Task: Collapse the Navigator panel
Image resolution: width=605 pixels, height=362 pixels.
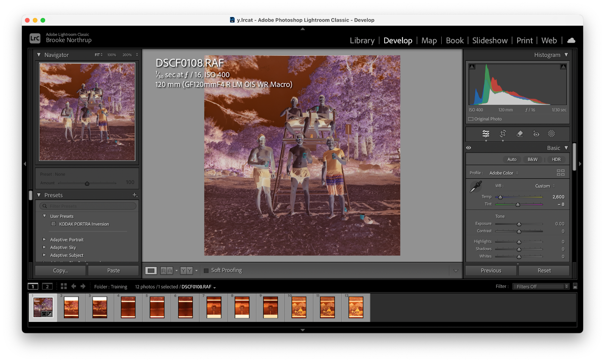Action: [x=39, y=55]
